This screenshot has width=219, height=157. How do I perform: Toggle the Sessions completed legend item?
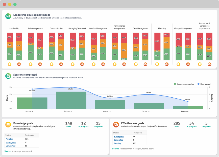[184, 84]
